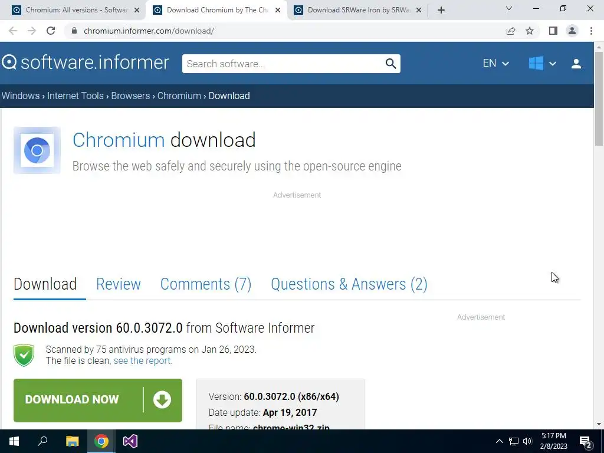Open 'see the report' link
The image size is (604, 453).
click(x=142, y=360)
